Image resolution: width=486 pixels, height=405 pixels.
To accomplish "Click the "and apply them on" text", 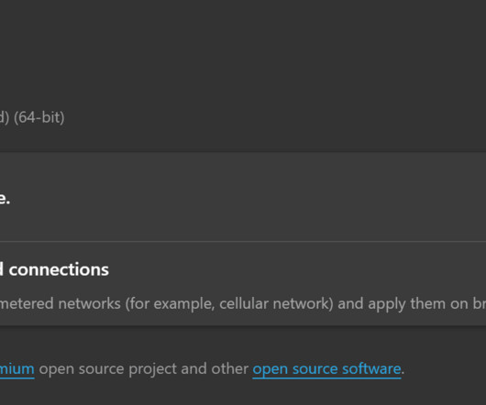I will (x=403, y=303).
